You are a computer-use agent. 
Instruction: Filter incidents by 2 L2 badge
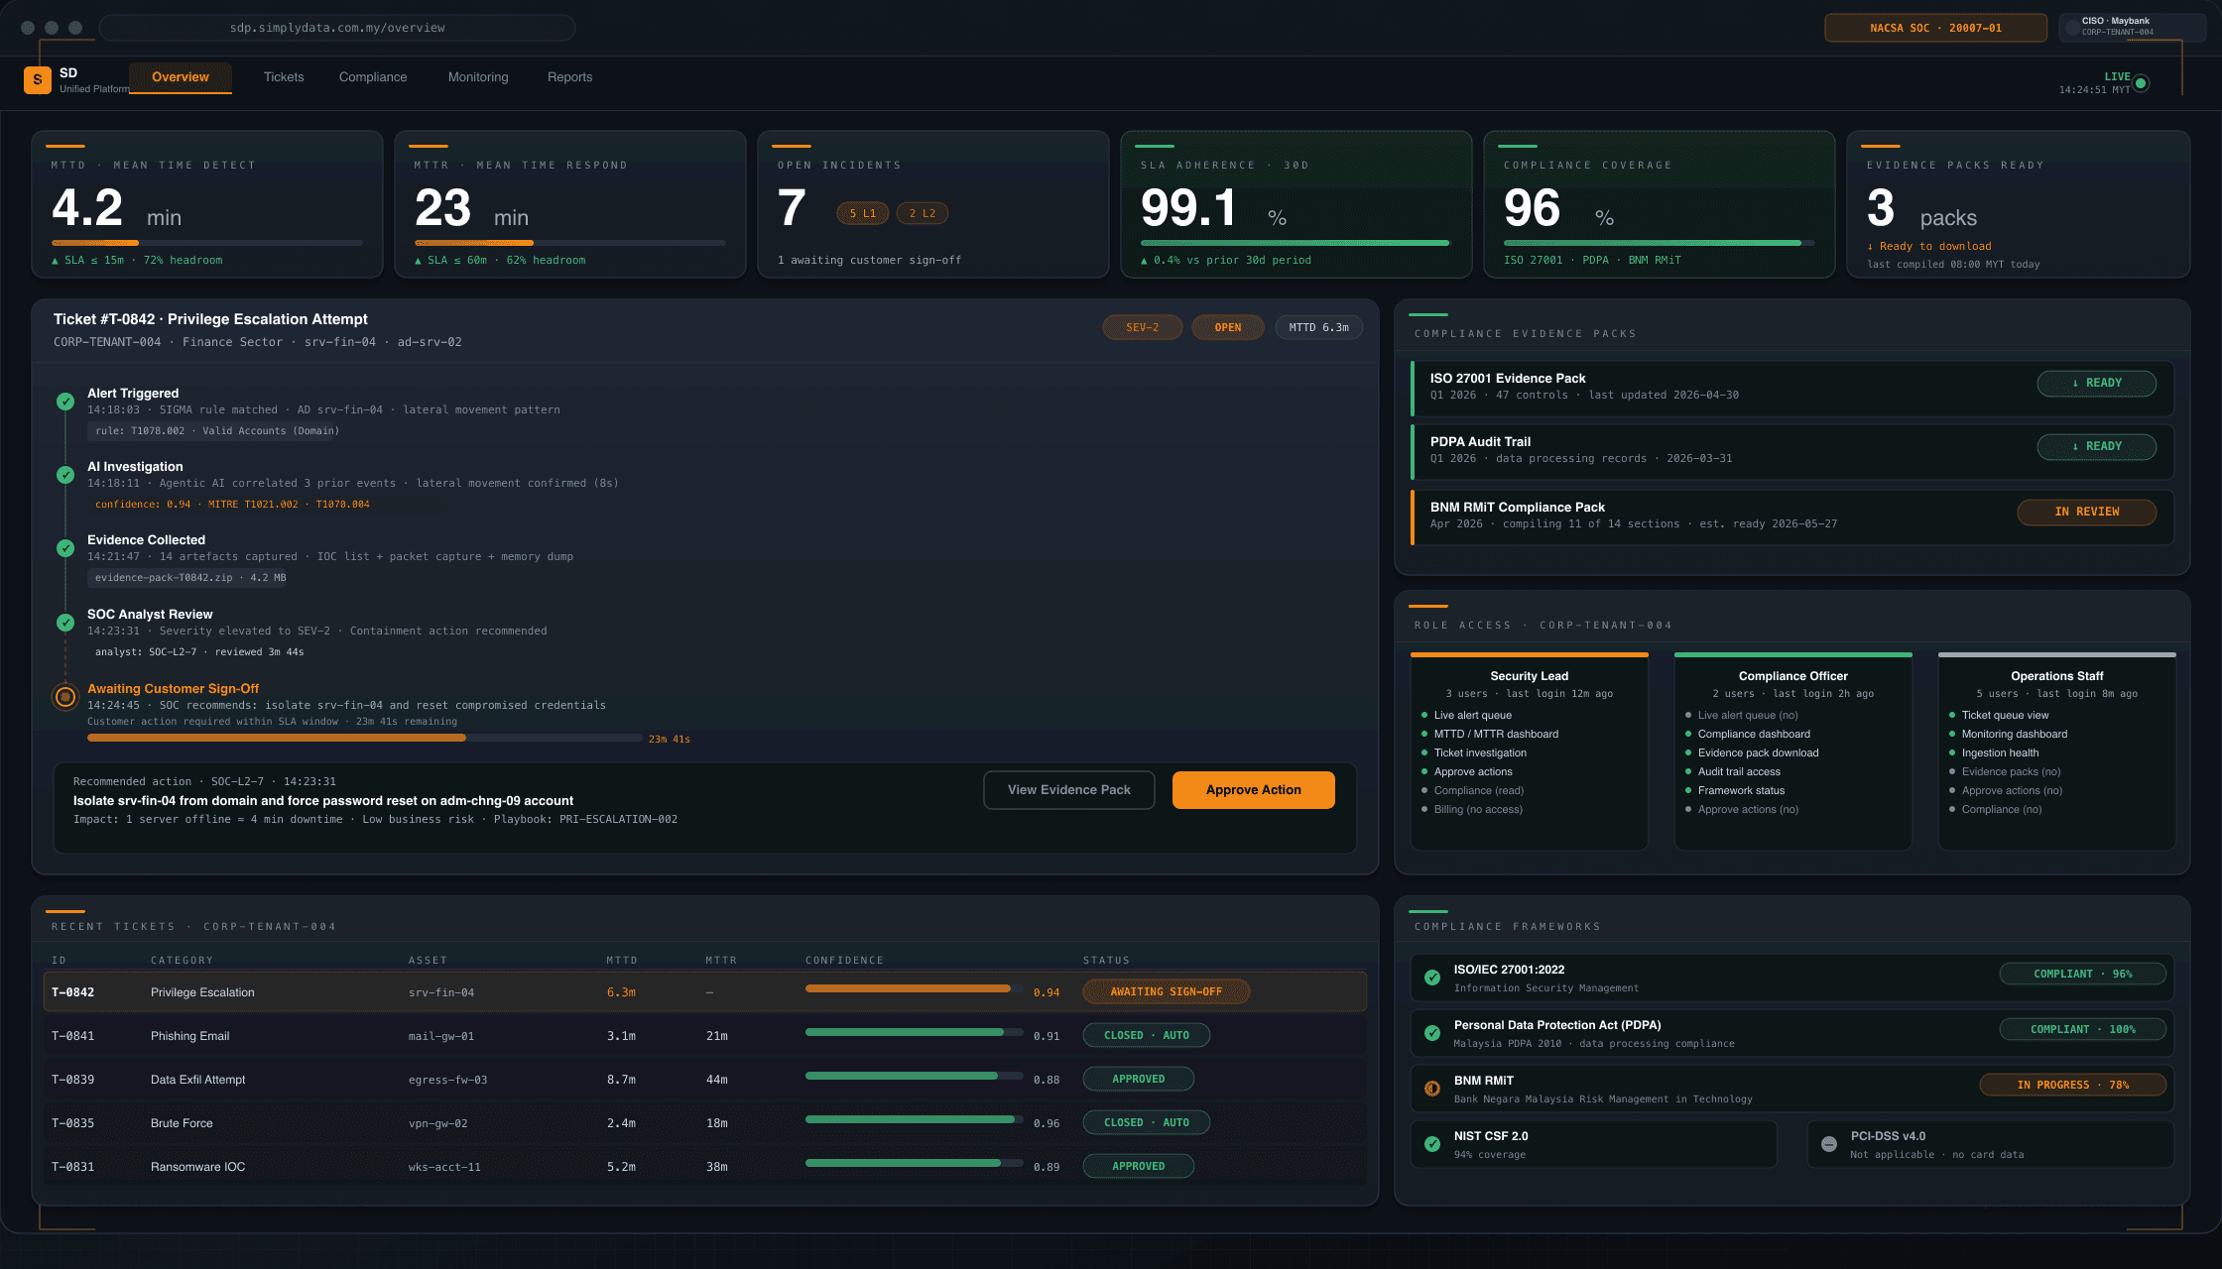(x=923, y=213)
